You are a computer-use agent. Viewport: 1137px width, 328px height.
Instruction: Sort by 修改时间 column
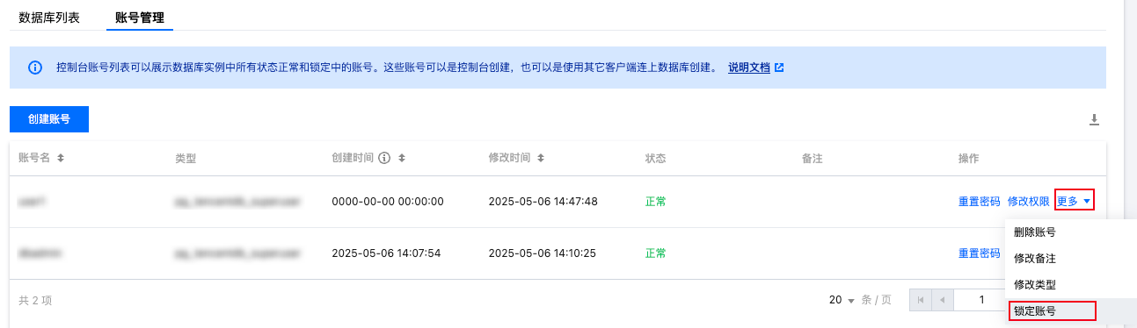[x=541, y=159]
